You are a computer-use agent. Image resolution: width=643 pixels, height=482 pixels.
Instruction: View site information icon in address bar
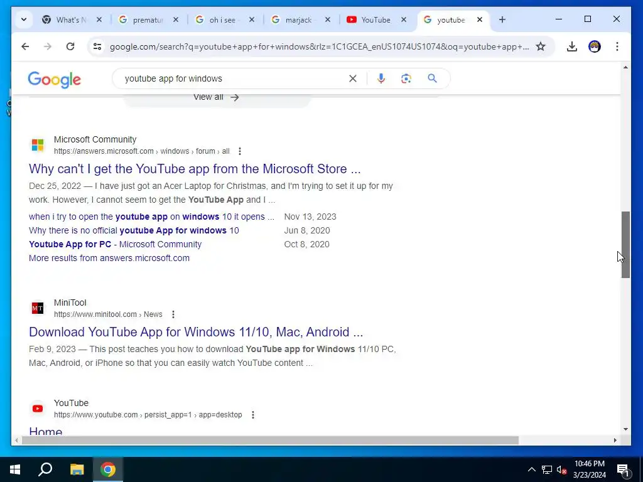tap(97, 46)
